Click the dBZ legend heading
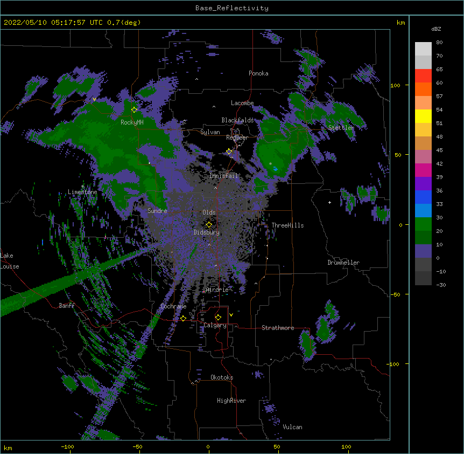Screen dimensions: 464x454 click(x=436, y=29)
